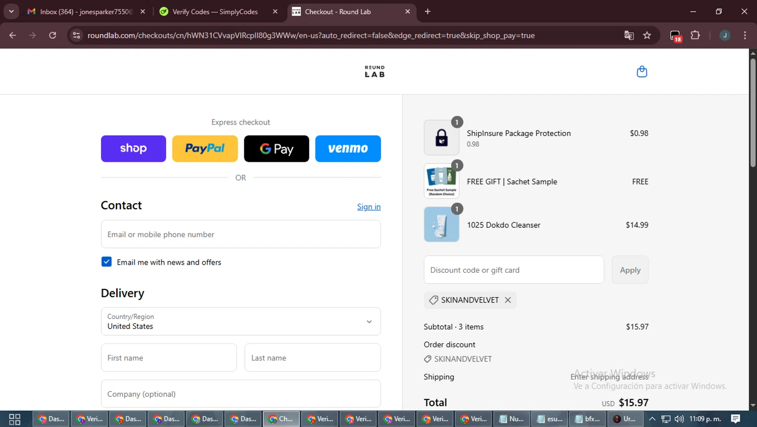This screenshot has width=757, height=427.
Task: Choose G Pay express checkout
Action: click(x=277, y=149)
